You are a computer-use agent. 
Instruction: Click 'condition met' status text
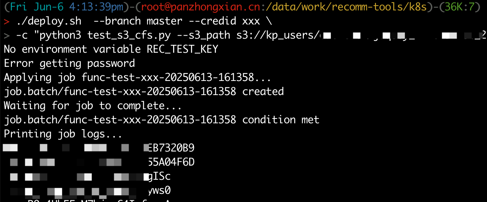(281, 120)
